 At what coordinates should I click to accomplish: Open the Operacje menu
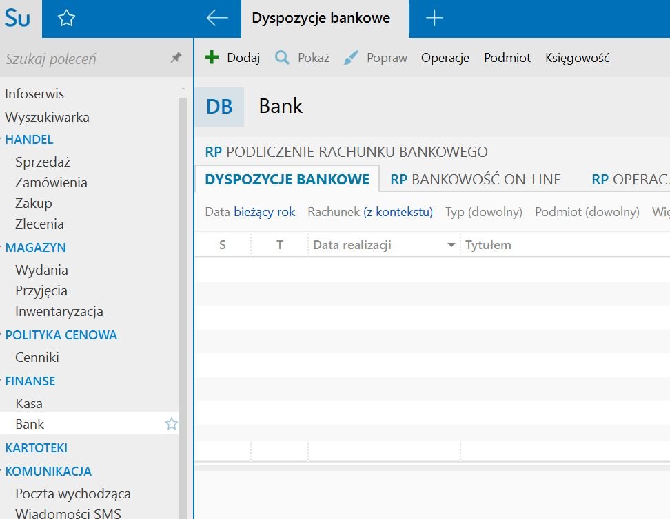coord(445,58)
